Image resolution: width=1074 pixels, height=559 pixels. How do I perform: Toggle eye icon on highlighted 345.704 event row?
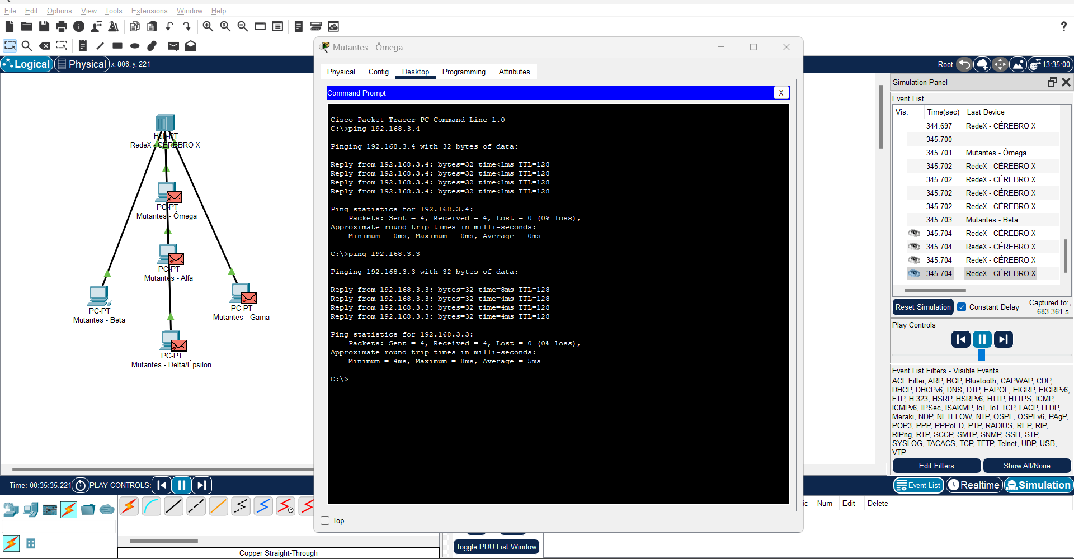[914, 273]
